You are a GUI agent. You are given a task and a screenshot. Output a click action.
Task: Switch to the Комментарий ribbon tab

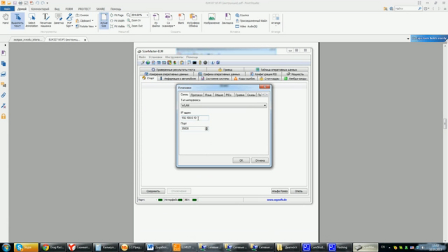point(40,9)
